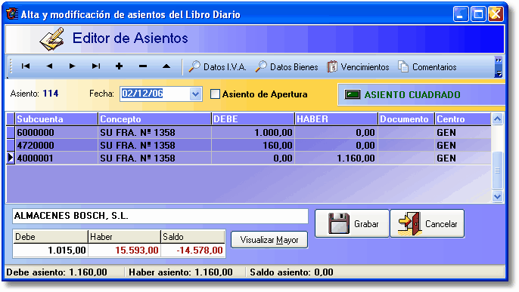Click window title bar app icon
Viewport: 519px width, 292px height.
(x=12, y=14)
